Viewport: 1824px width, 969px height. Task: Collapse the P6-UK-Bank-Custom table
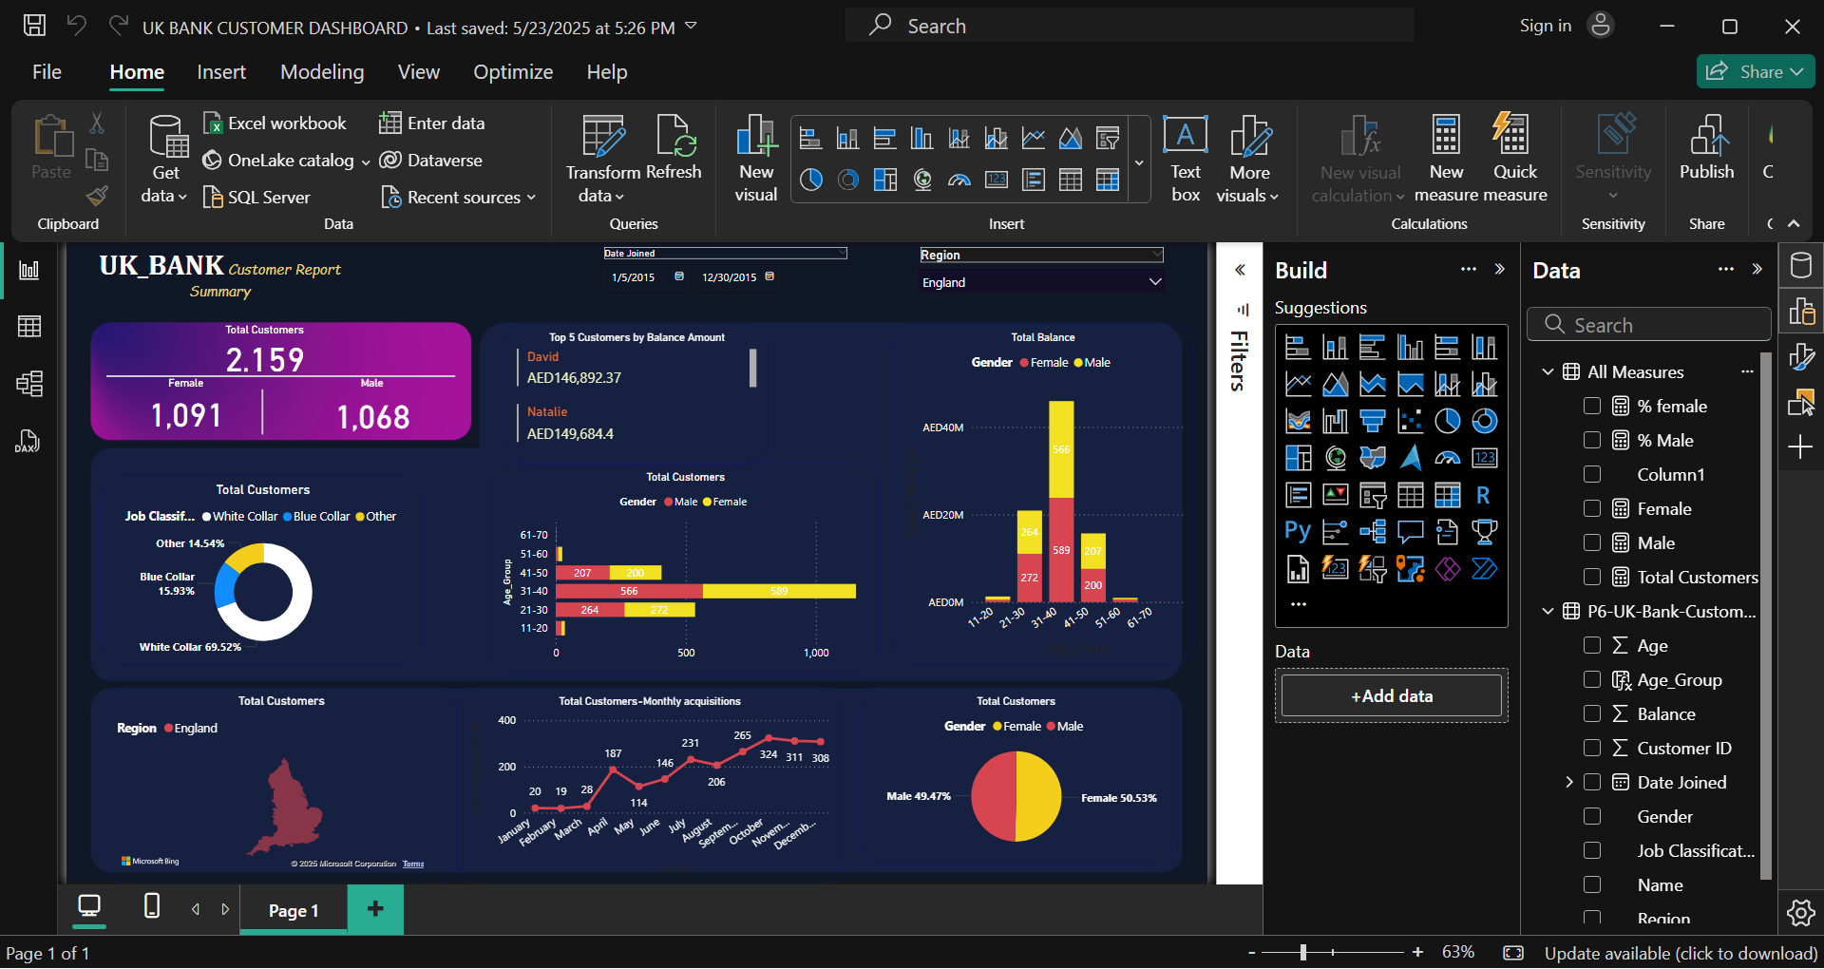tap(1548, 611)
